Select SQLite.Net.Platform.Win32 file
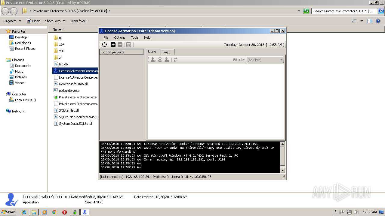The height and width of the screenshot is (216, 385). [x=76, y=117]
